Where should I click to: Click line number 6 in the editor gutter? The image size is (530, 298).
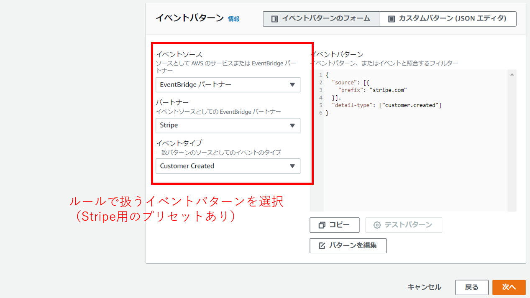(x=321, y=113)
